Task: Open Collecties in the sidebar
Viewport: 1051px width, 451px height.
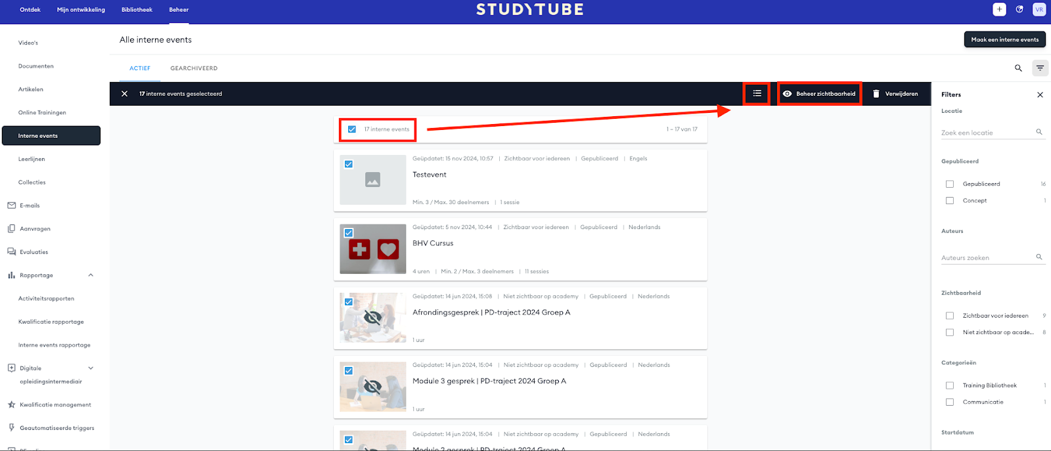Action: click(x=32, y=183)
